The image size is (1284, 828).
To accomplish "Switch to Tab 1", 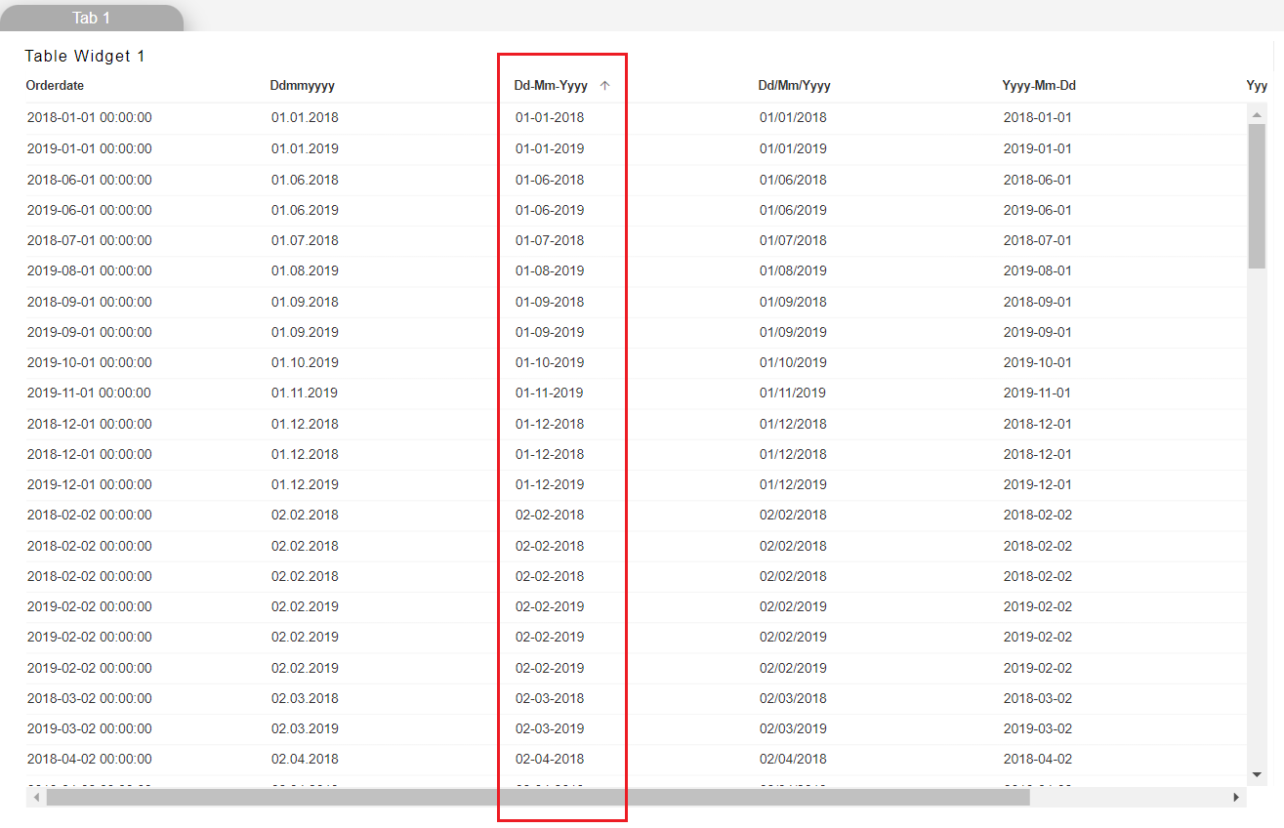I will click(x=91, y=19).
